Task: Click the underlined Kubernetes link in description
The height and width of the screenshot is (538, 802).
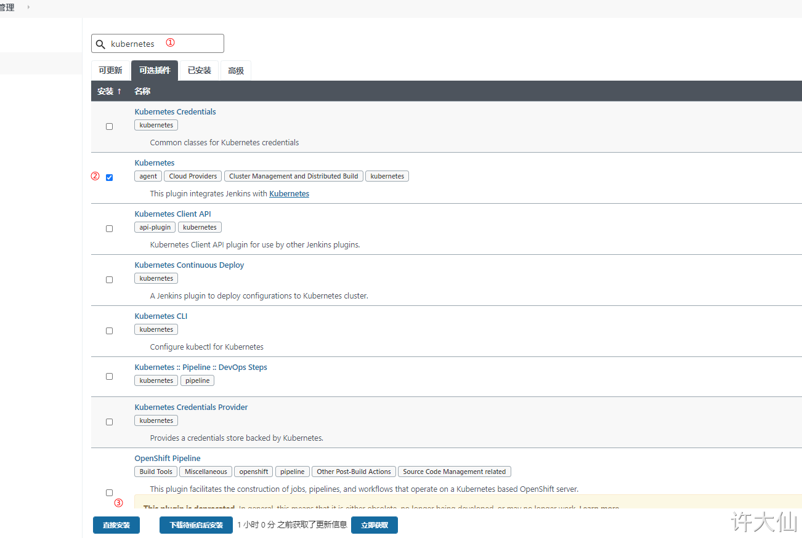Action: click(x=289, y=193)
